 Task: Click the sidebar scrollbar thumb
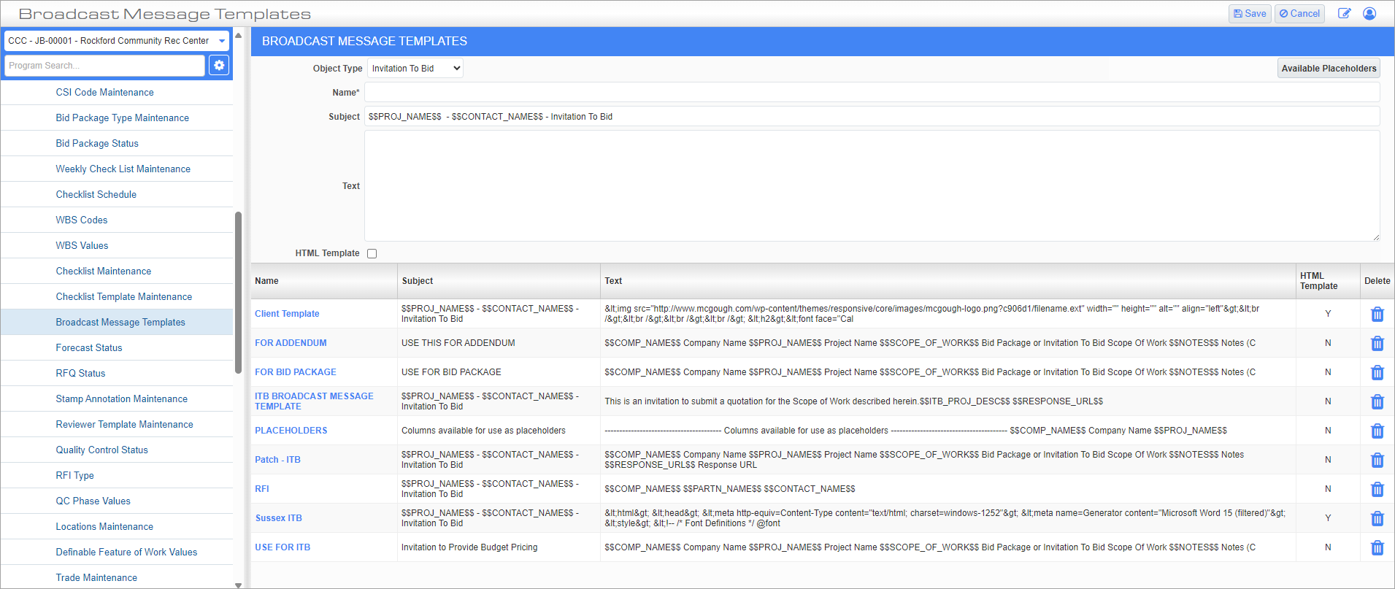point(238,292)
